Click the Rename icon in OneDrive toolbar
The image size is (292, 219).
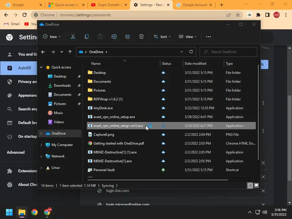pos(114,37)
